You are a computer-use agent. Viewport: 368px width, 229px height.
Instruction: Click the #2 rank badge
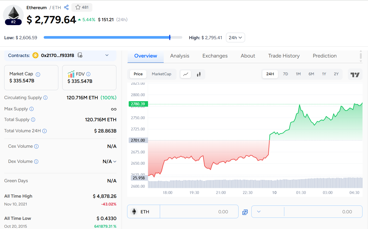(x=13, y=22)
